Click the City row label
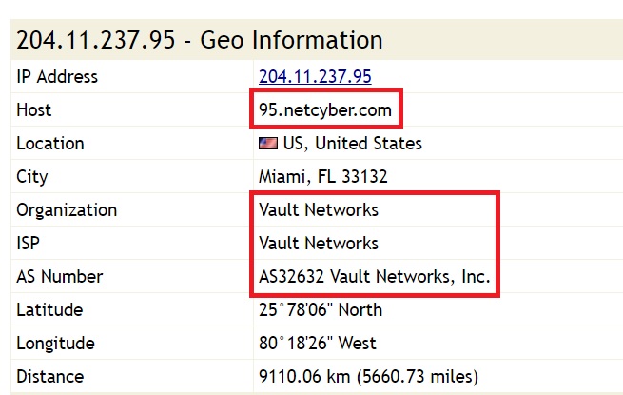623x395 pixels. coord(32,177)
